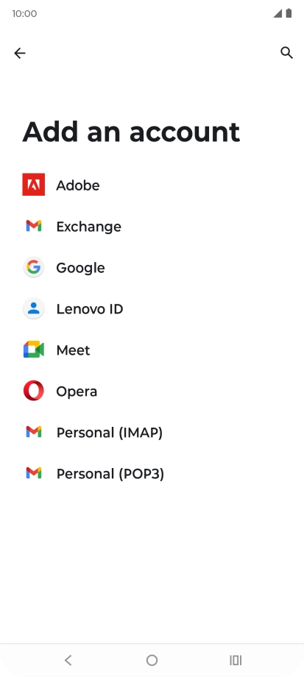
Task: Tap the red Opera O icon
Action: (34, 391)
